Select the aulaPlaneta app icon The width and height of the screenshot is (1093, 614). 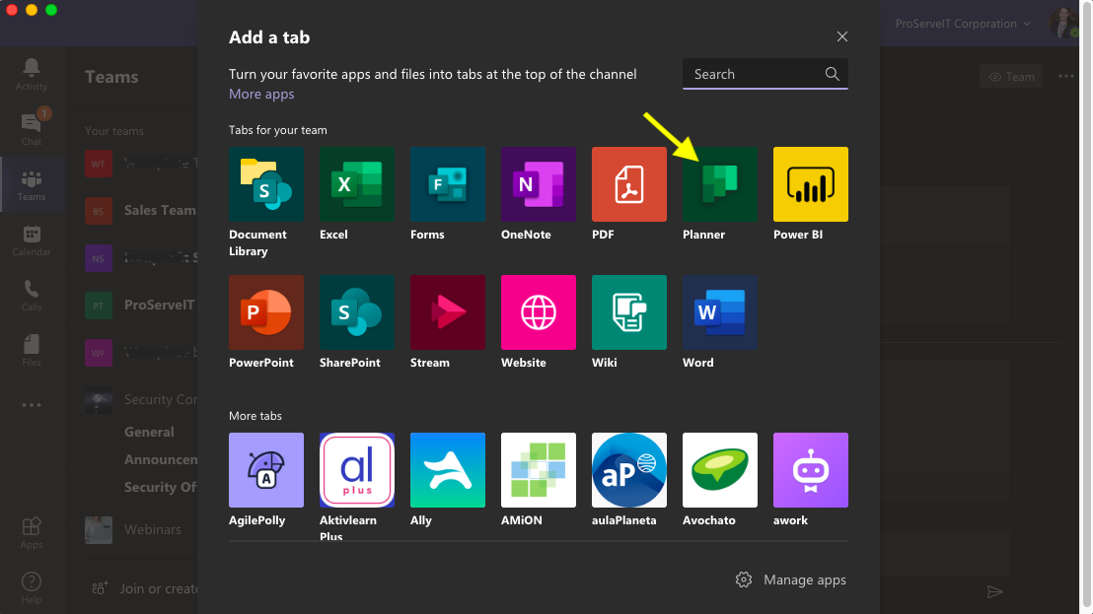(628, 470)
